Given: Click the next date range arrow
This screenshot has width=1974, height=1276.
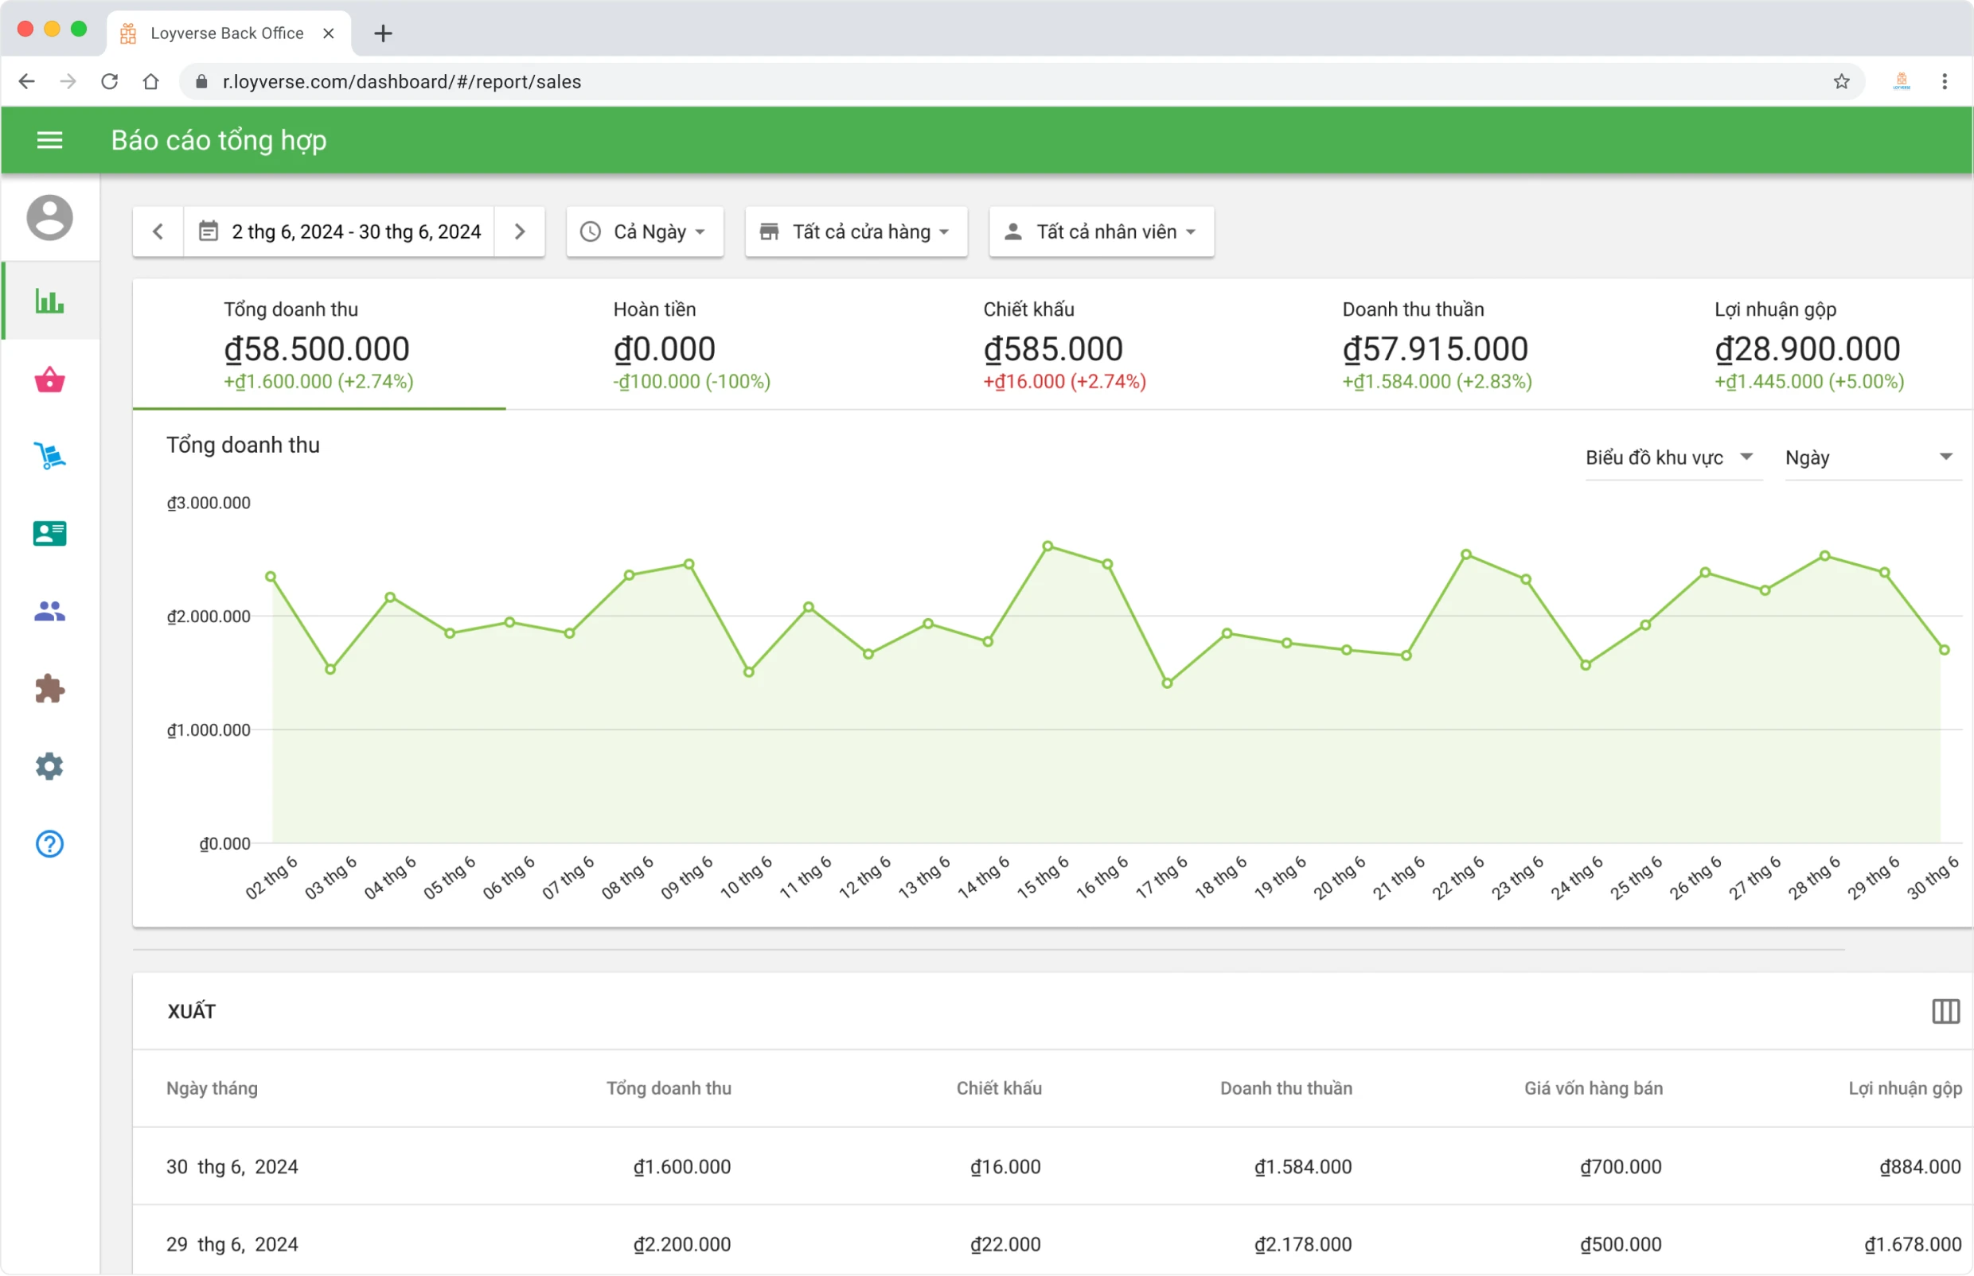Looking at the screenshot, I should point(520,232).
